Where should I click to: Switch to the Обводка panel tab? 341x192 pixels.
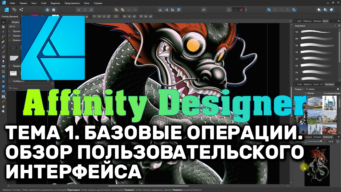[317, 21]
